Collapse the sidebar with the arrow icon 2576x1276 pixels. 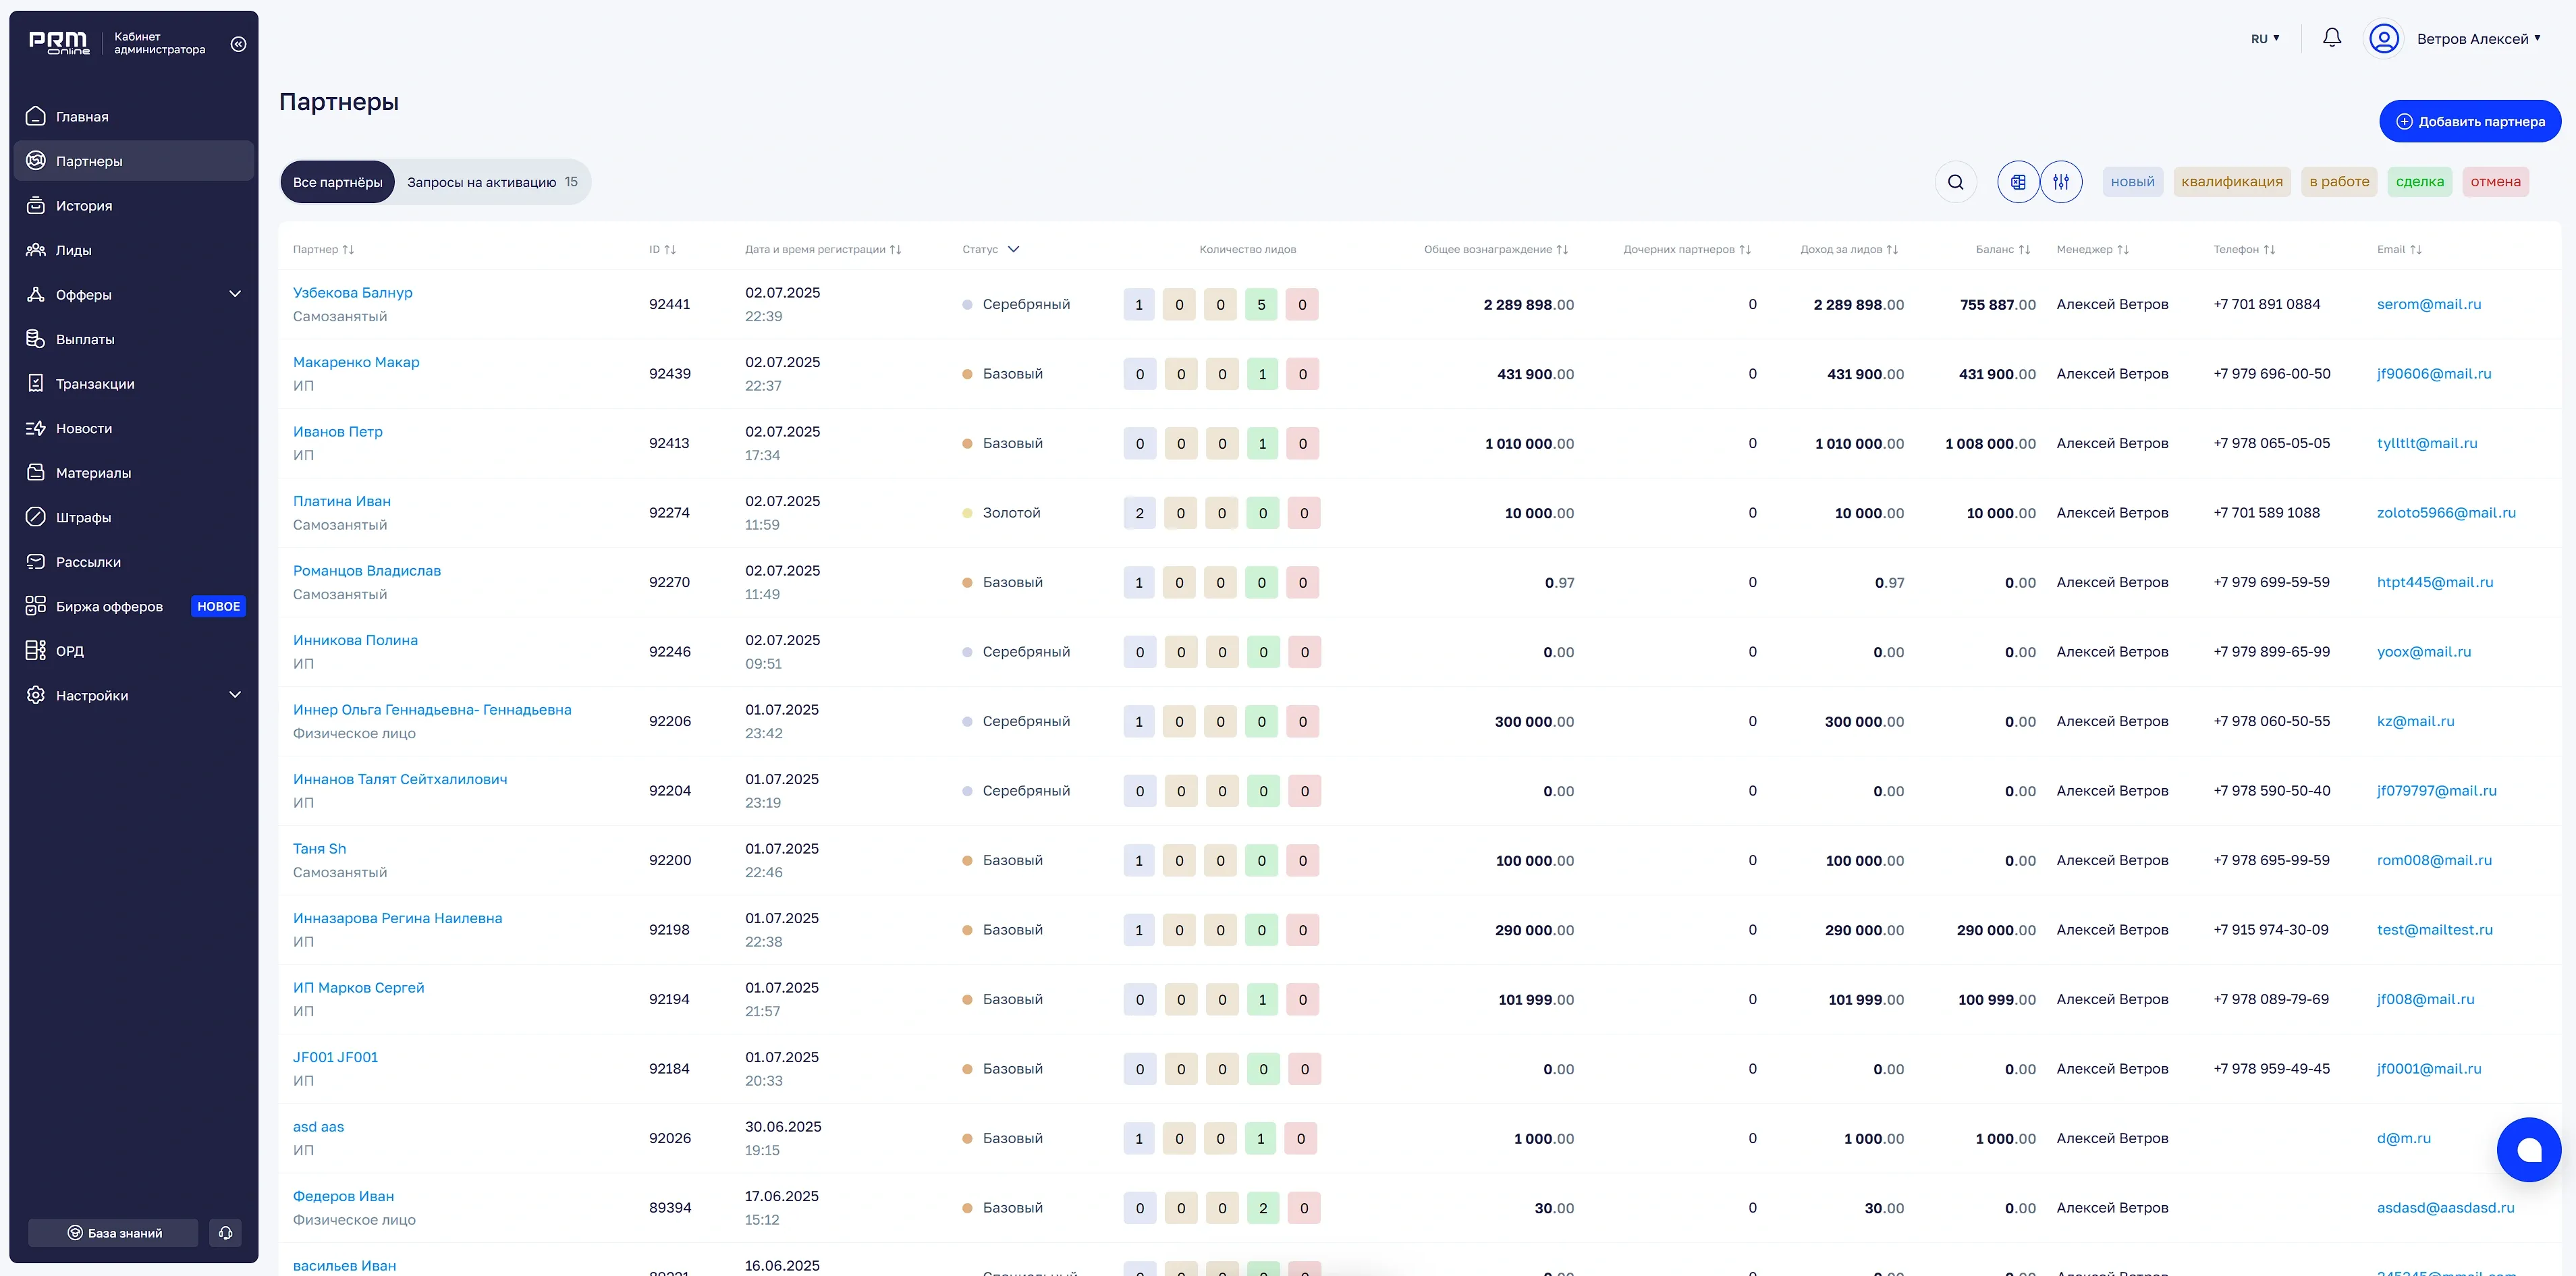238,44
